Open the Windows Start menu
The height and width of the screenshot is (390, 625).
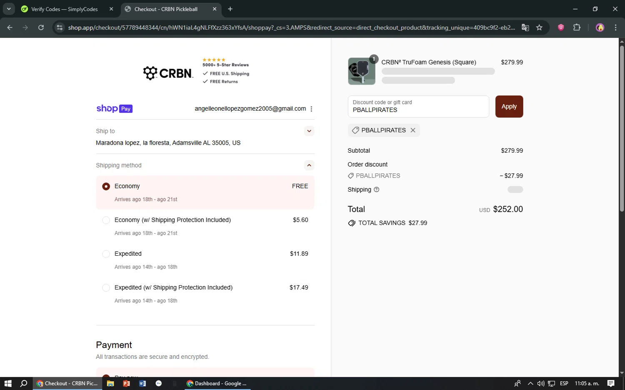click(x=8, y=383)
